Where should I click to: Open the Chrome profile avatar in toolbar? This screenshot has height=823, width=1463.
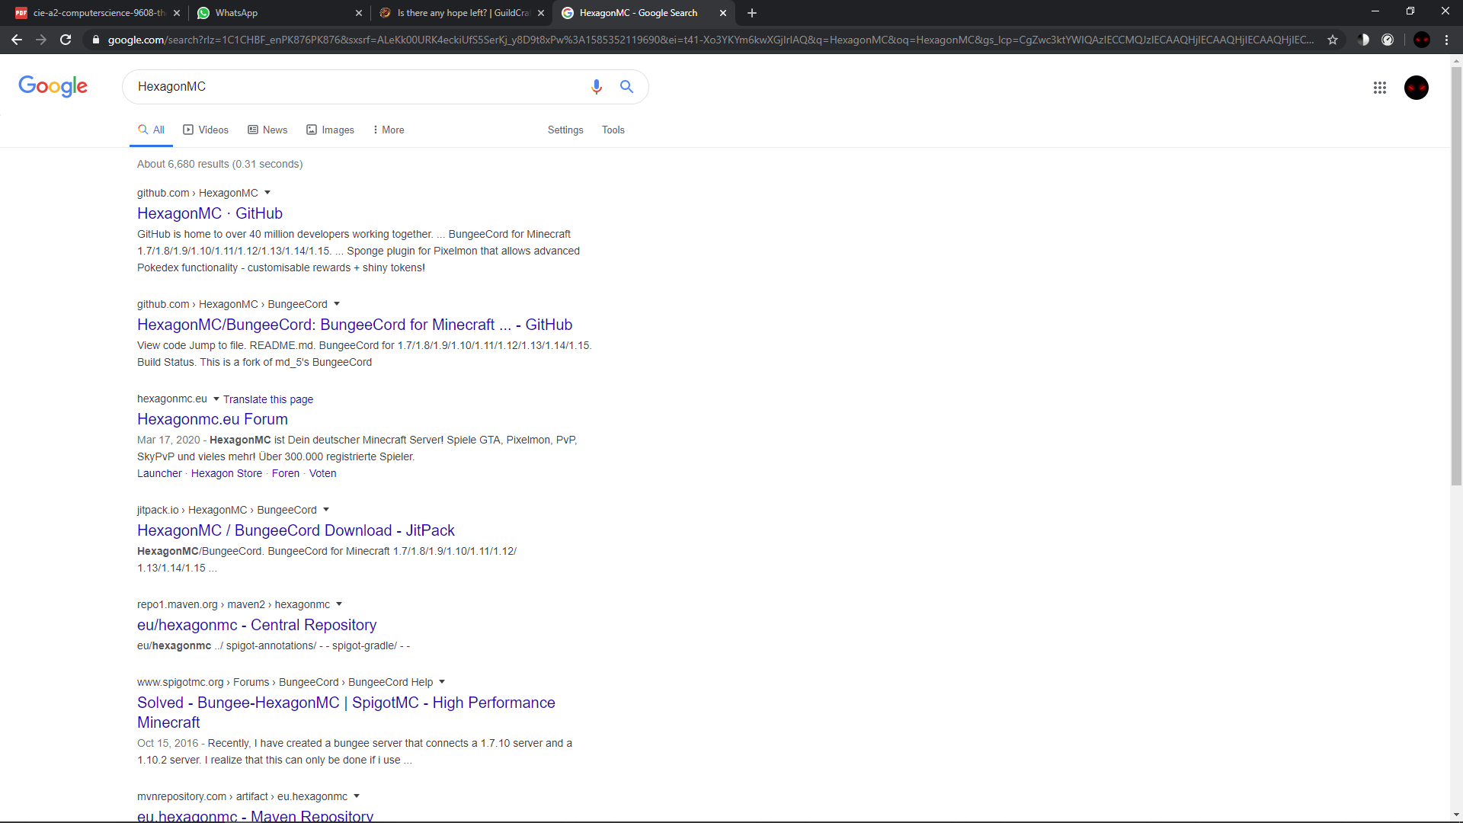(1422, 40)
